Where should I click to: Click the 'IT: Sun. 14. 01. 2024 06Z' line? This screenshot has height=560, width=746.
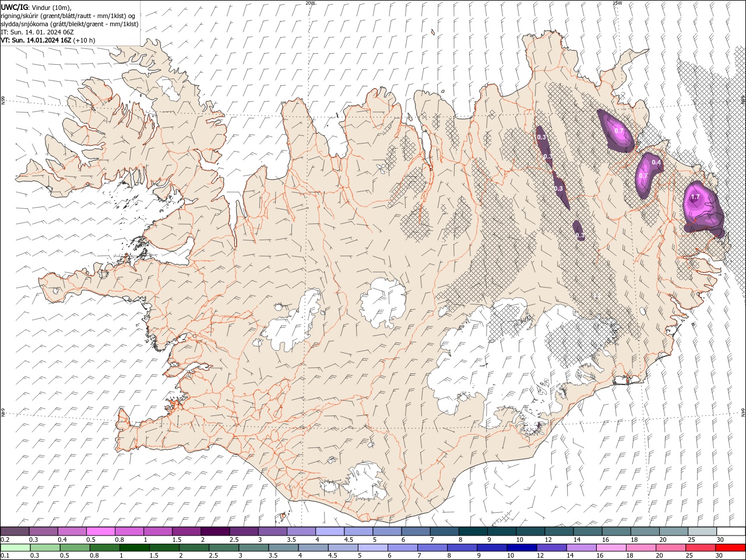(x=37, y=32)
